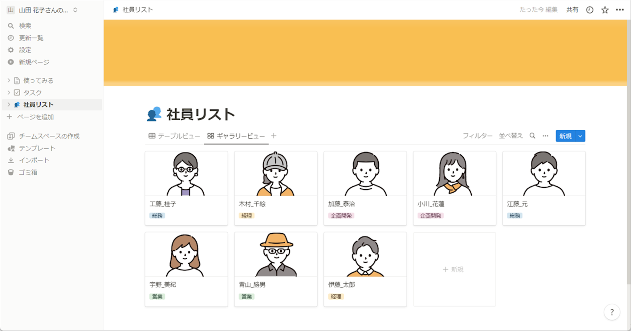Expand the タスク page tree
The height and width of the screenshot is (331, 631).
pyautogui.click(x=9, y=93)
